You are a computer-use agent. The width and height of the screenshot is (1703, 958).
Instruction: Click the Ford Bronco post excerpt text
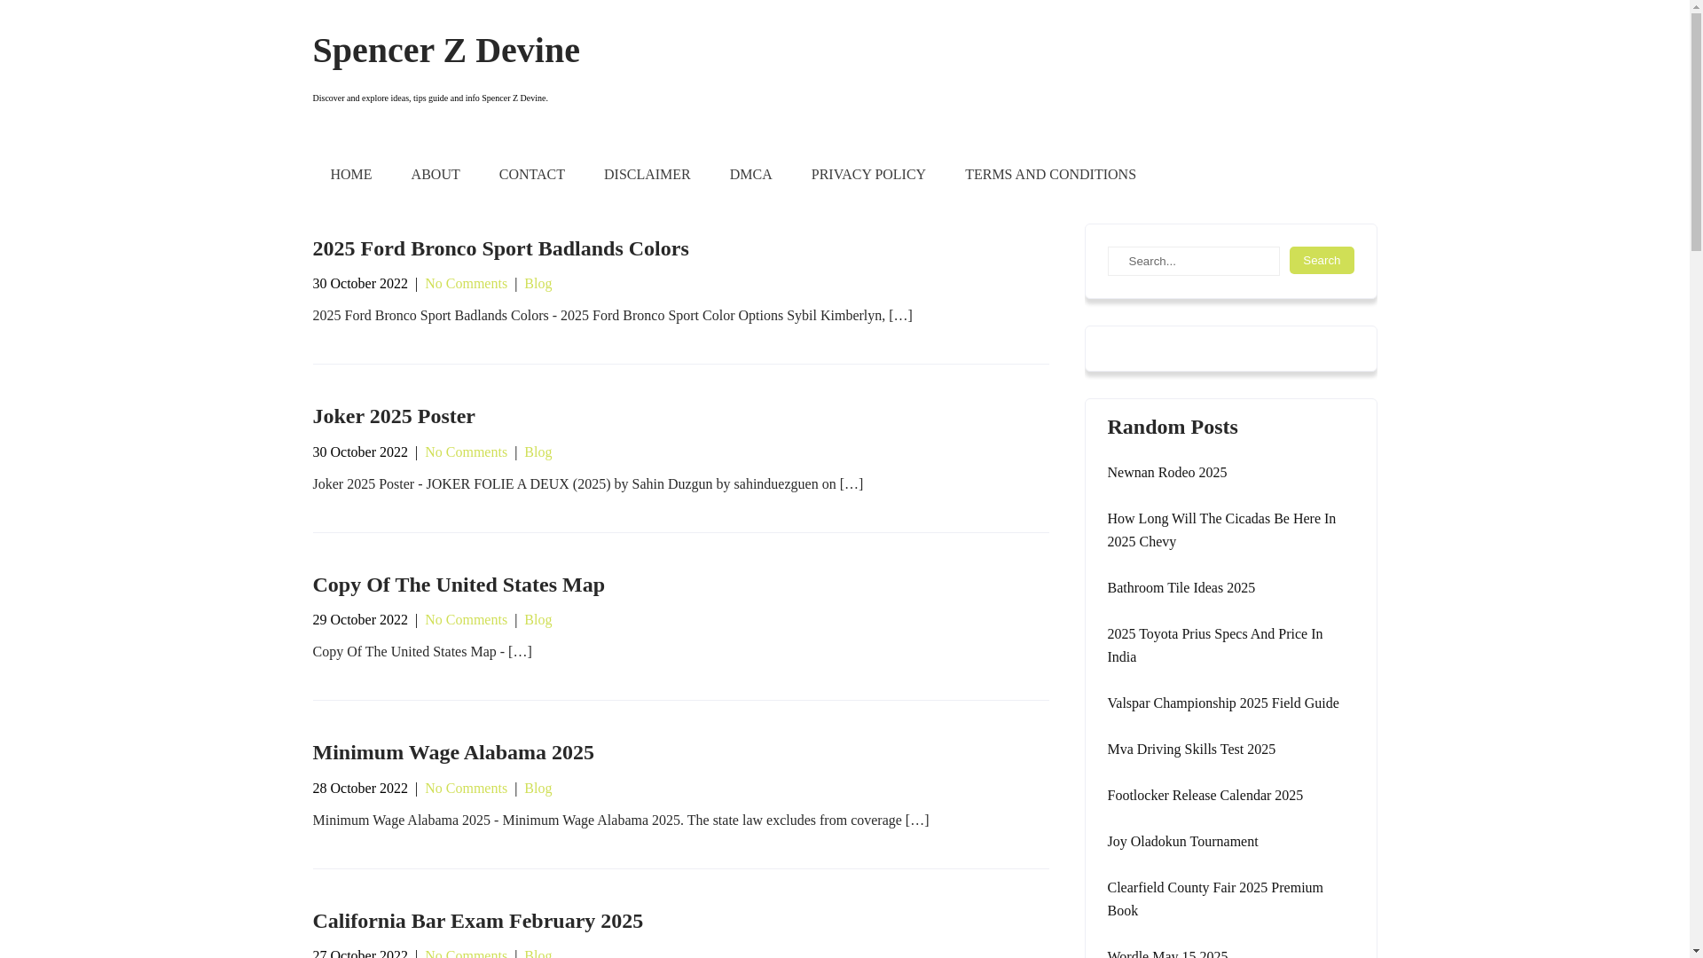612,316
